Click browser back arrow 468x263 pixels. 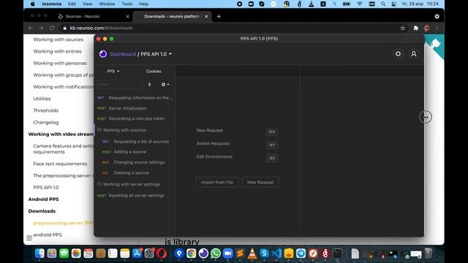tap(31, 28)
